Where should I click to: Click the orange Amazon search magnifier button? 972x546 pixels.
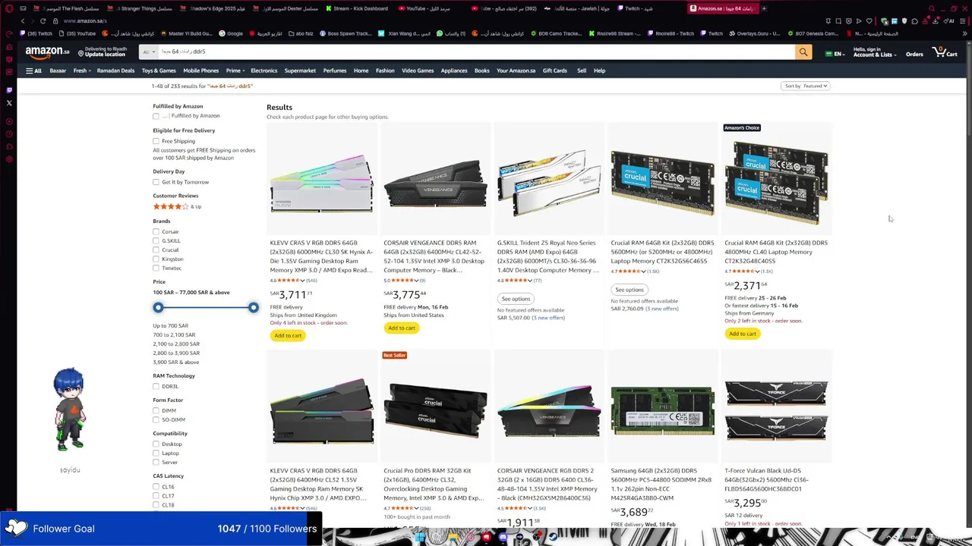(803, 52)
